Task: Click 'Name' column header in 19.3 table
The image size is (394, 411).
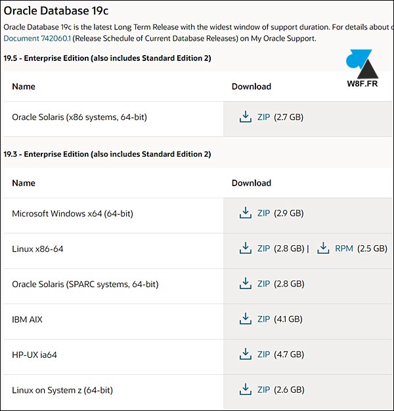Action: point(24,183)
